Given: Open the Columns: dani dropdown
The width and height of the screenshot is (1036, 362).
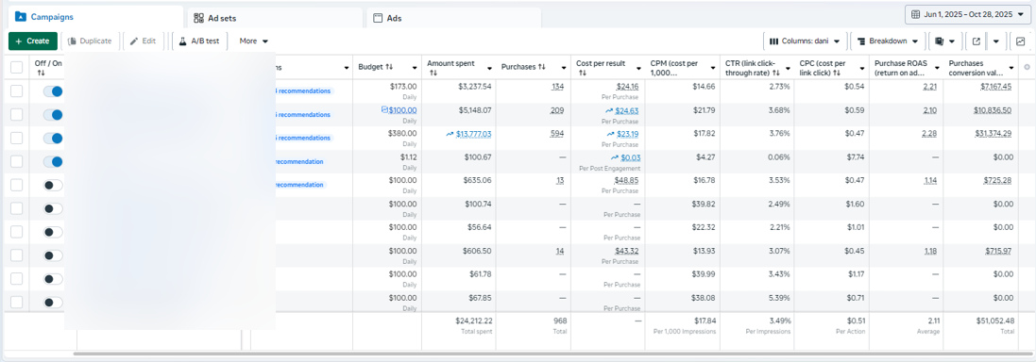Looking at the screenshot, I should (806, 41).
